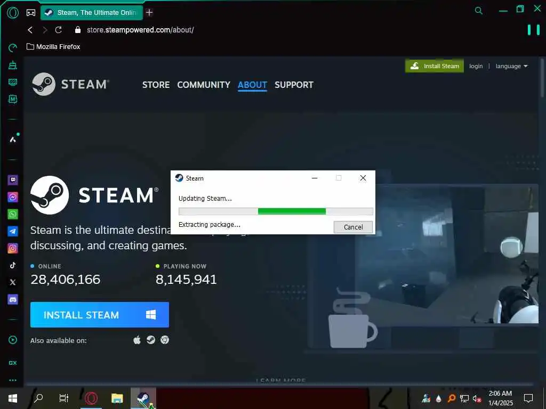Go forward to next page
Viewport: 546px width, 409px height.
pyautogui.click(x=45, y=30)
